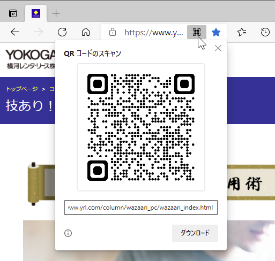Click the forward navigation arrow
Screen dimensions: 275x261
39,32
